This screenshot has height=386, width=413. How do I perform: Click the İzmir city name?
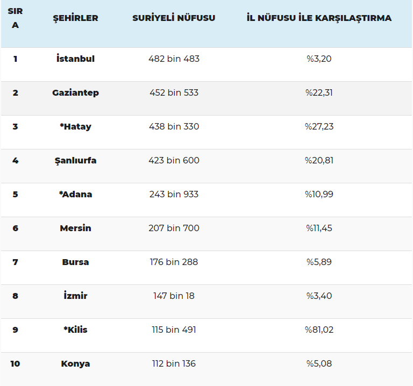coord(75,296)
